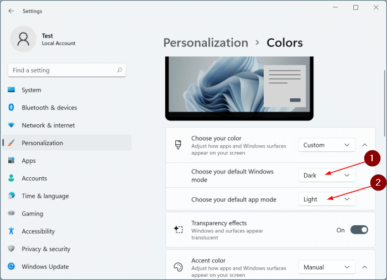387x280 pixels.
Task: Click the Network wifi icon
Action: pos(11,125)
